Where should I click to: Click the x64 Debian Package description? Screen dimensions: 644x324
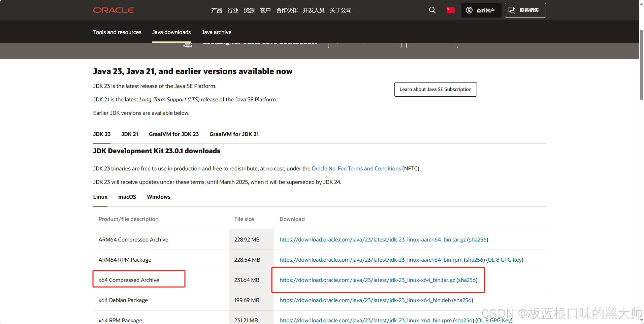[123, 300]
